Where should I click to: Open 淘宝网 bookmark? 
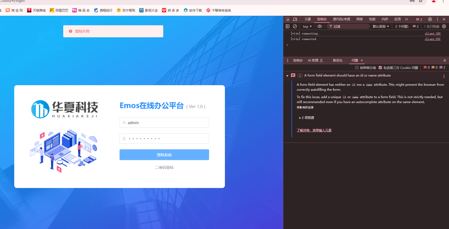coord(14,10)
